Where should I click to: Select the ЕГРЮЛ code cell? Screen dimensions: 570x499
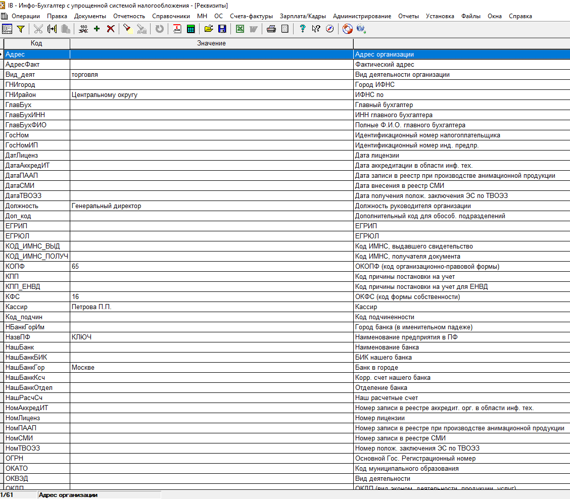coord(37,236)
